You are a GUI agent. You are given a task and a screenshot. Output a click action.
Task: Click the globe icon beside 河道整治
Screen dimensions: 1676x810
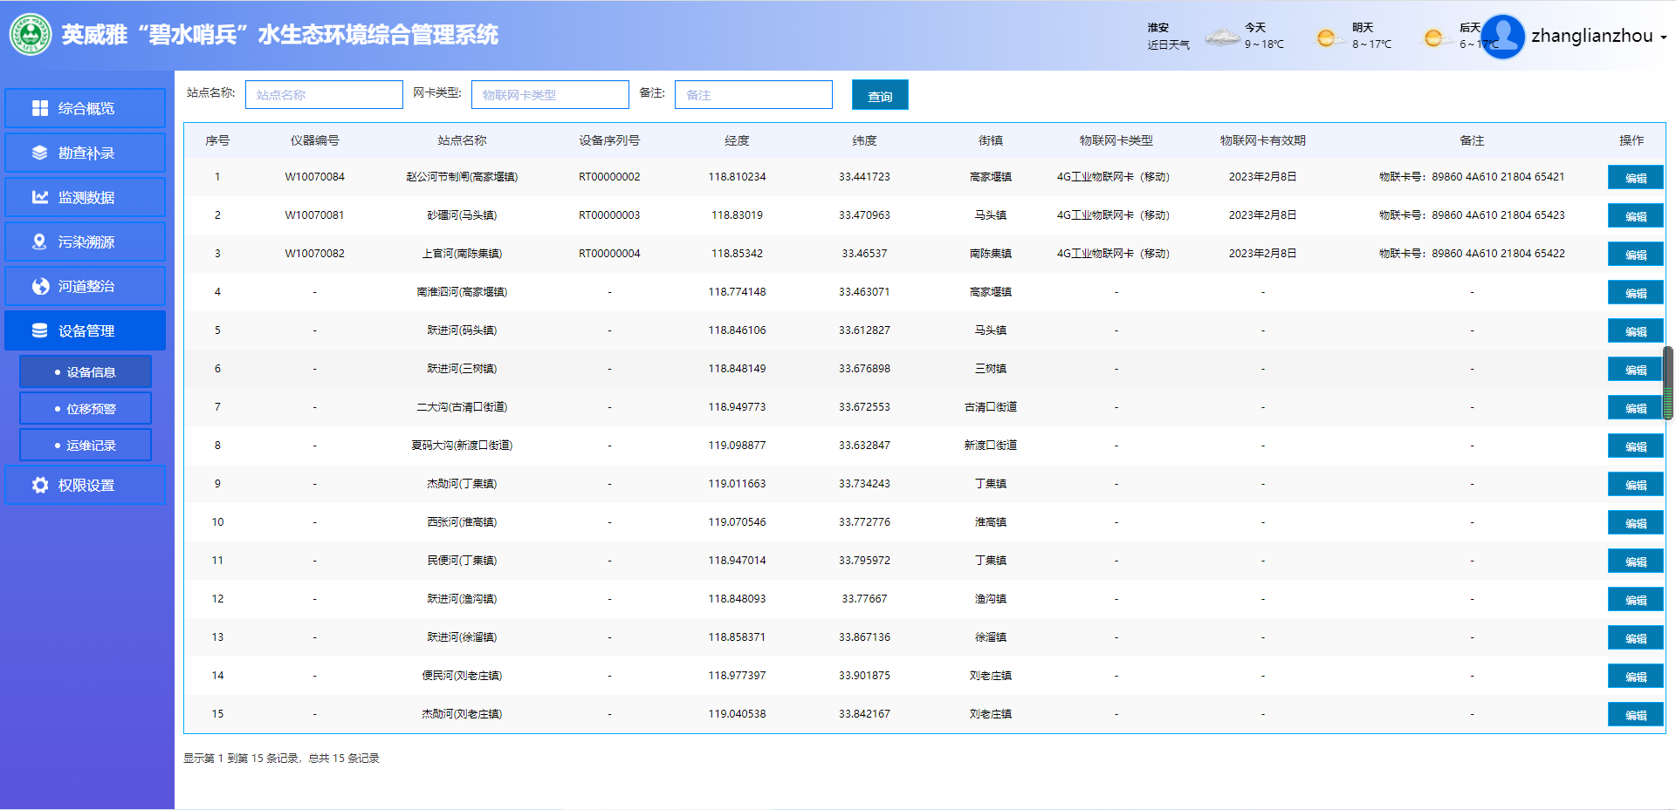[40, 286]
